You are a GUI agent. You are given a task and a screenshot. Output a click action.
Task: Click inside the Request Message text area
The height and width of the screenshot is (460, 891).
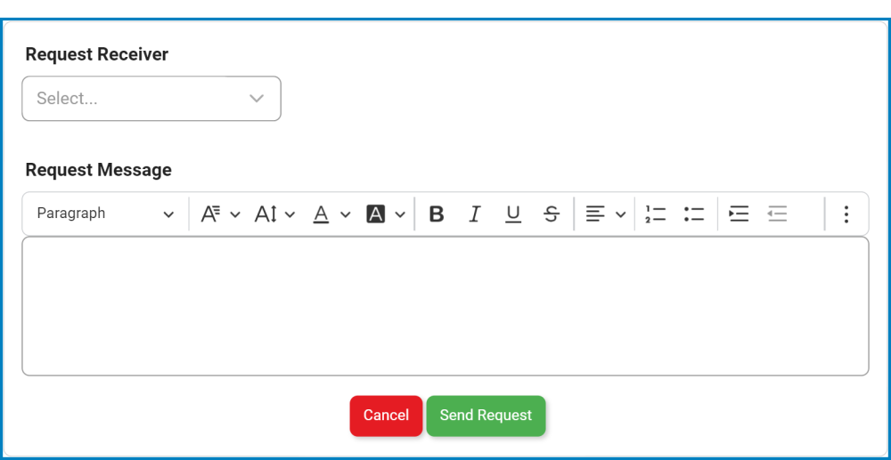[445, 306]
